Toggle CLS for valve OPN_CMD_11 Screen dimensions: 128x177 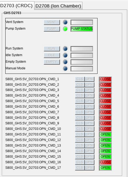80,134
